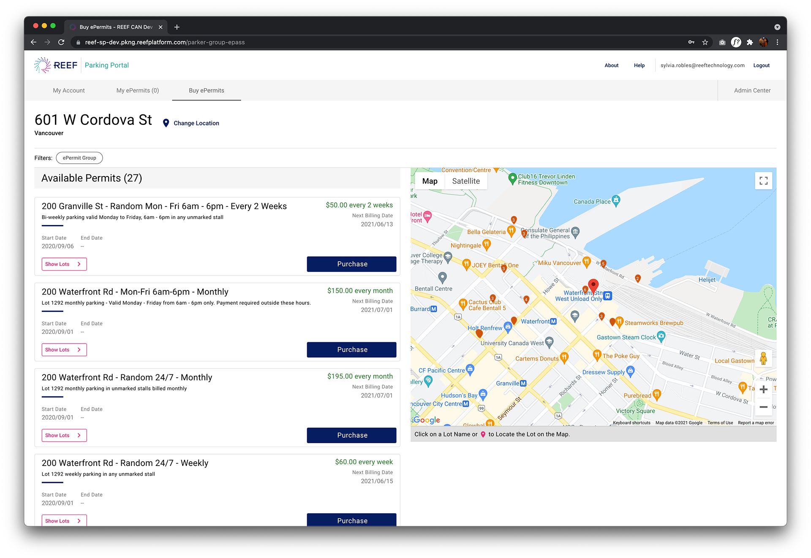Open map Keyboard shortcuts

[x=631, y=423]
